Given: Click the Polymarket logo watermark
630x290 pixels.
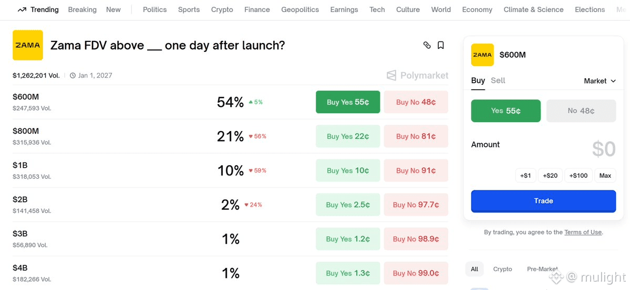Looking at the screenshot, I should (x=417, y=76).
